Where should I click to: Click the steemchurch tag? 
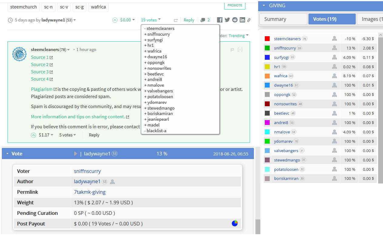(23, 7)
